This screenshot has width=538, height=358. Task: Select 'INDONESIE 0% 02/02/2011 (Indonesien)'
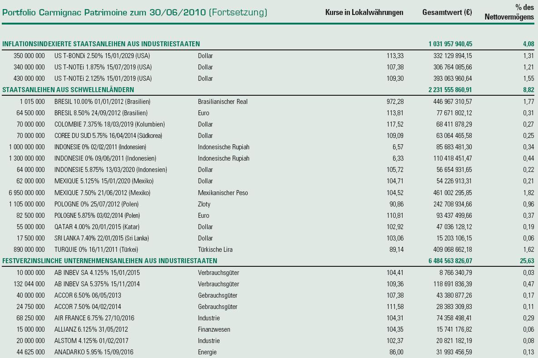pos(100,147)
